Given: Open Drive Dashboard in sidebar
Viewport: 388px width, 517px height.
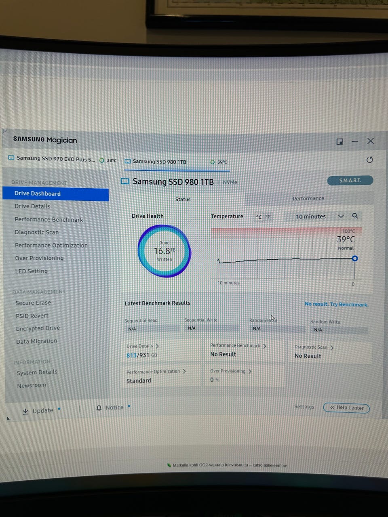Looking at the screenshot, I should coord(56,194).
